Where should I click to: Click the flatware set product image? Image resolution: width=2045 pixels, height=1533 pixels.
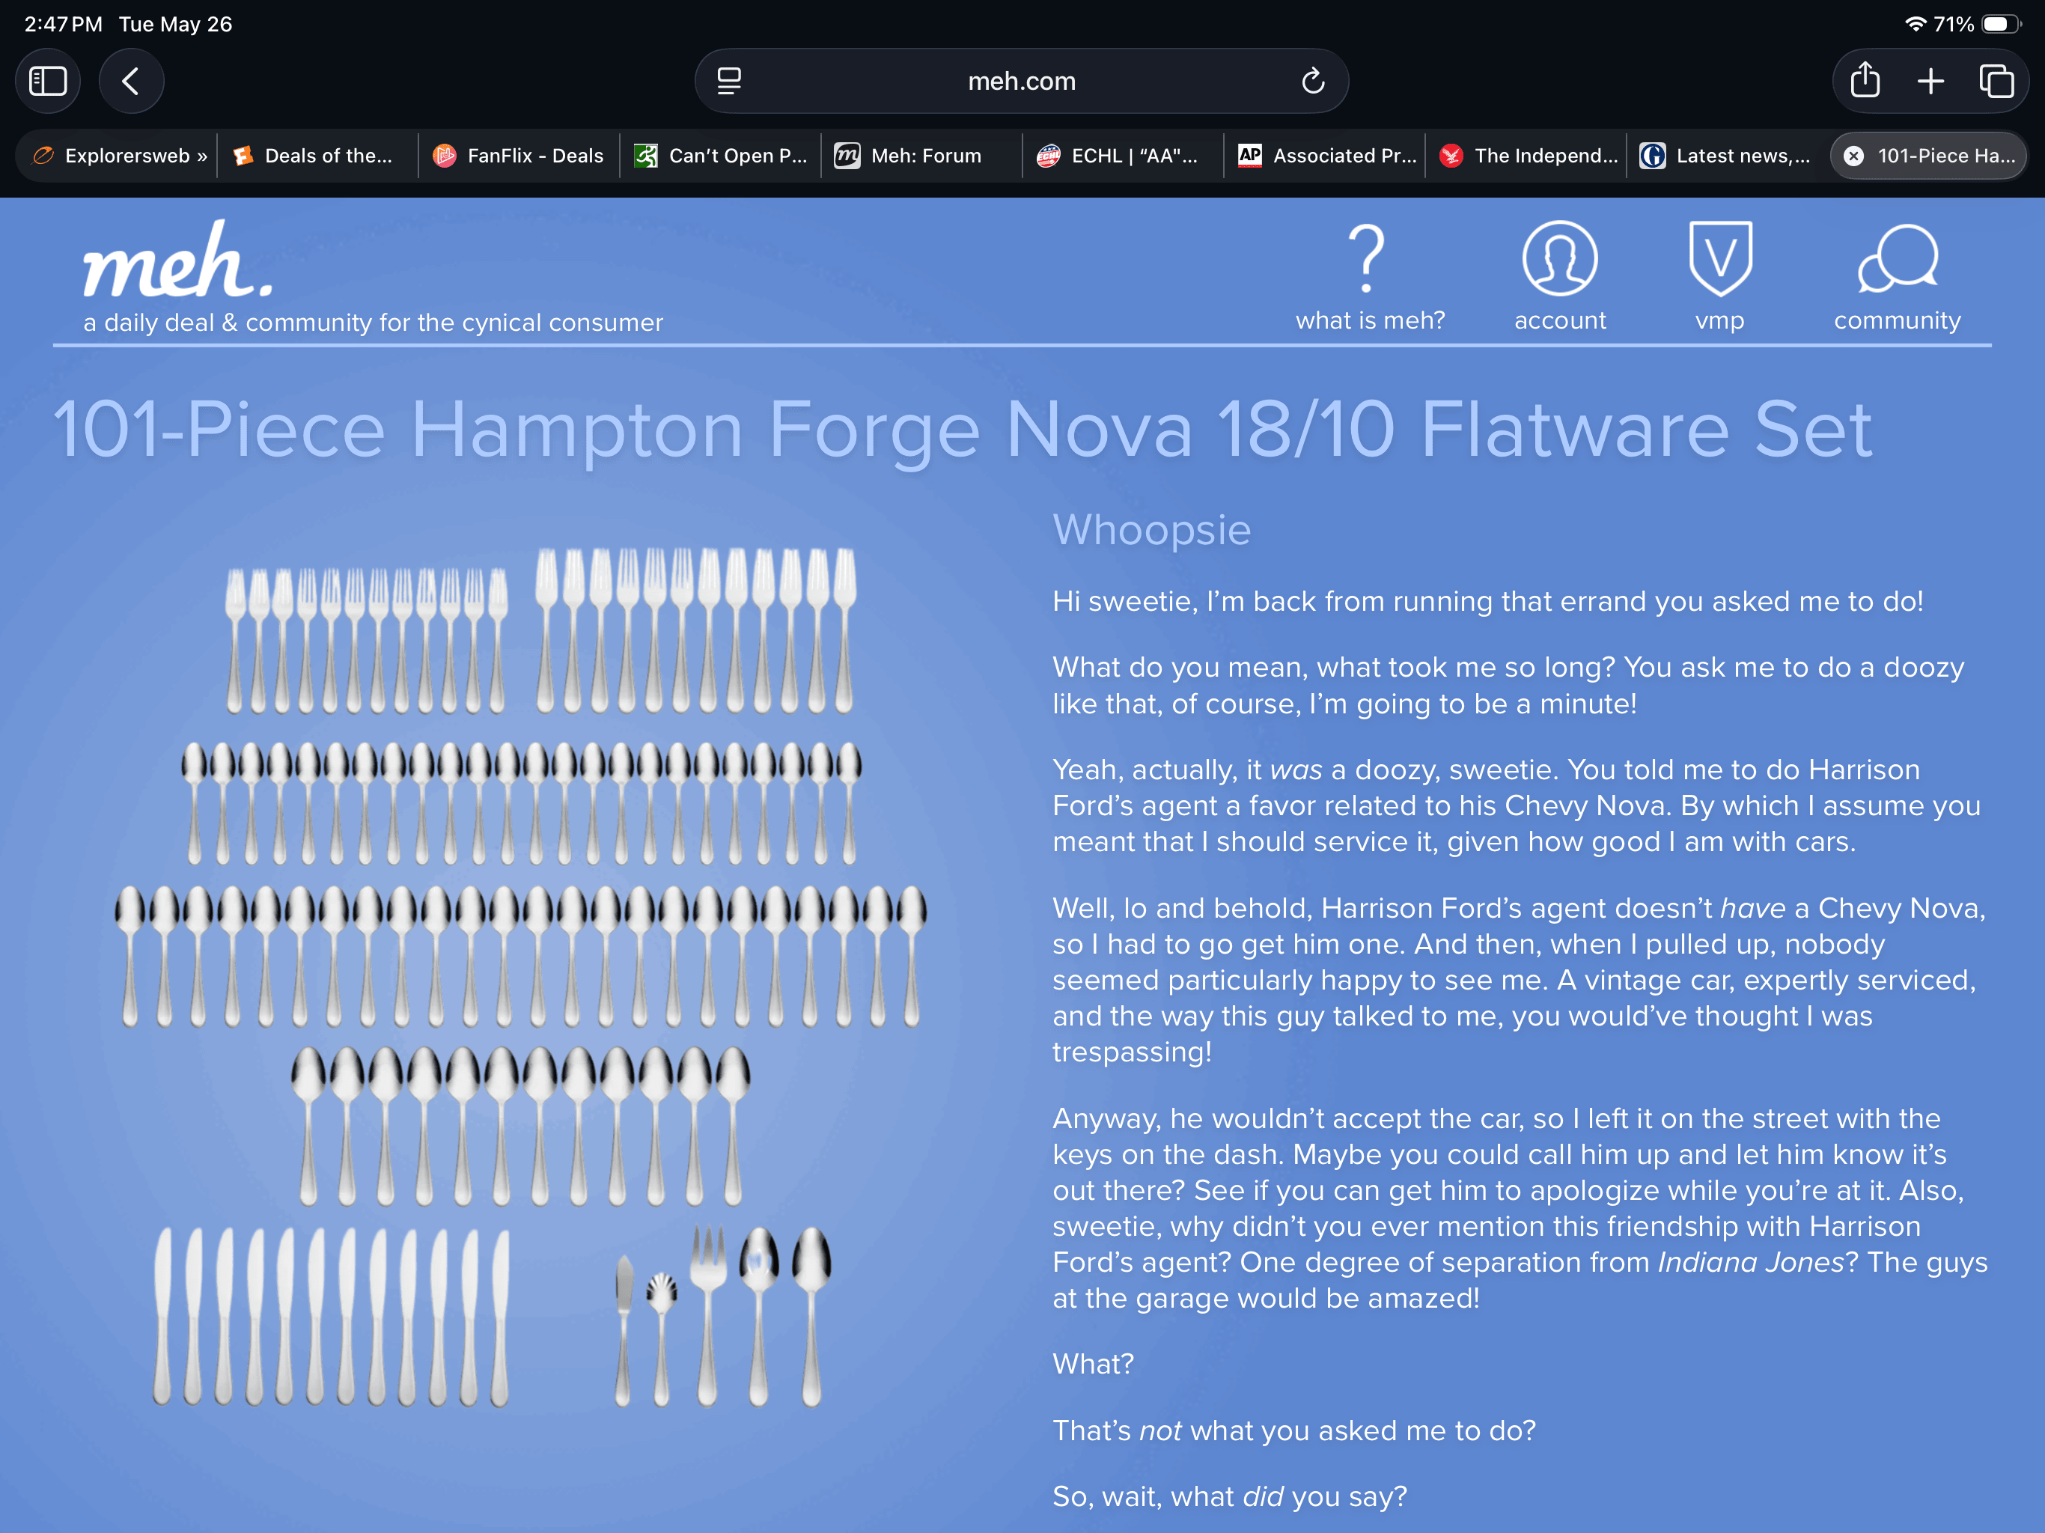[x=520, y=976]
